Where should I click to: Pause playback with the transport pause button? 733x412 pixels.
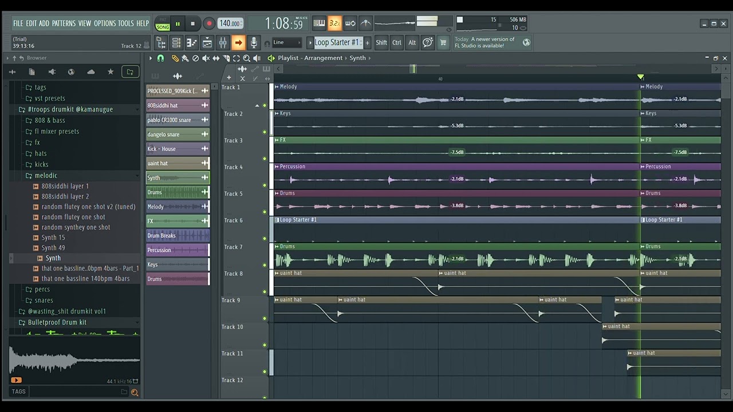tap(178, 23)
